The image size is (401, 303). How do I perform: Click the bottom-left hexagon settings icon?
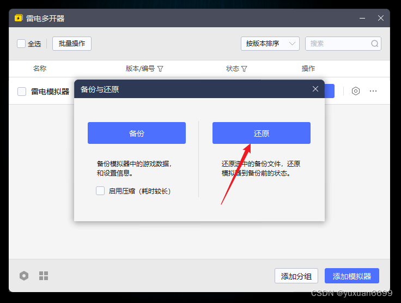(x=24, y=276)
